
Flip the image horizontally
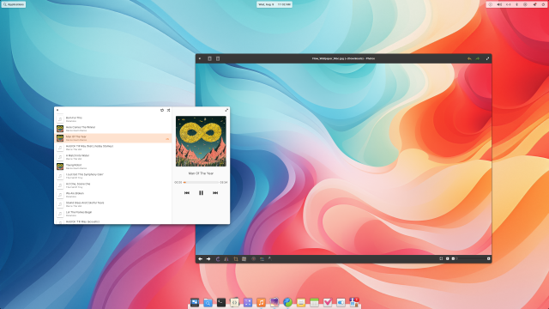click(226, 259)
